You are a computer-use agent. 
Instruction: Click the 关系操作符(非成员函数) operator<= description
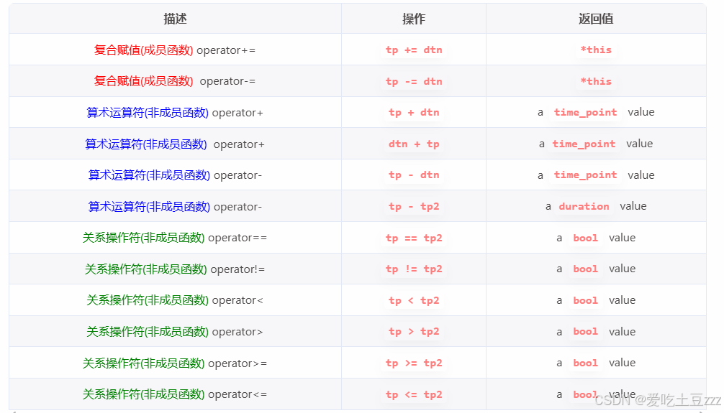(x=175, y=394)
